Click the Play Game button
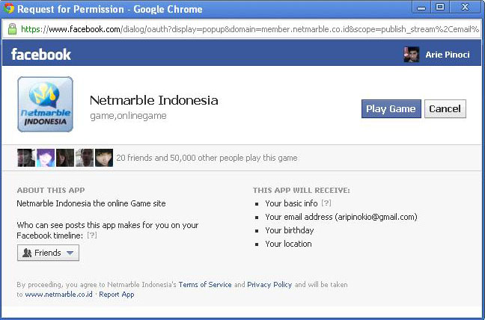The height and width of the screenshot is (320, 485). tap(391, 108)
